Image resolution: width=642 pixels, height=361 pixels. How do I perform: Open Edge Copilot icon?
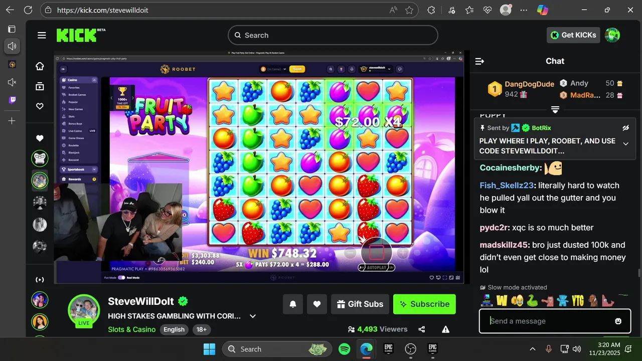click(x=542, y=10)
